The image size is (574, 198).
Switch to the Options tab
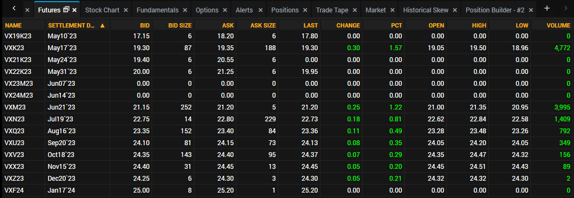click(x=207, y=10)
